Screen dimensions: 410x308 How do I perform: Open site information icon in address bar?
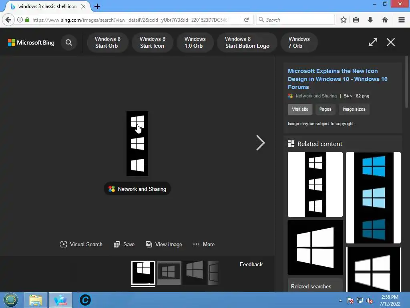click(20, 20)
